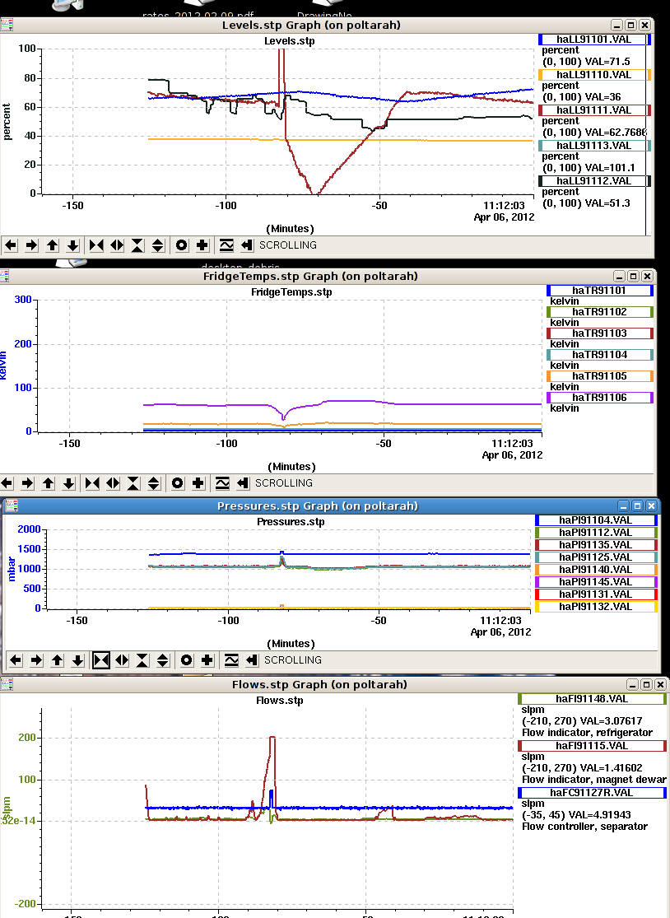The width and height of the screenshot is (670, 918).
Task: Select the haPI91131.VAL legend entry
Action: (596, 594)
